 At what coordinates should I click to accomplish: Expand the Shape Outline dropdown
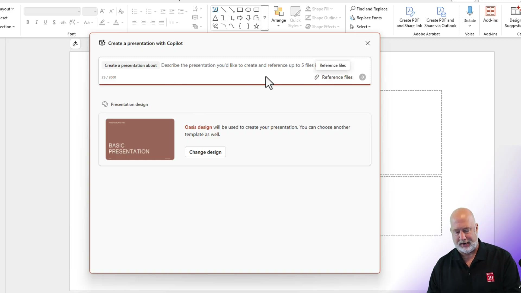[340, 18]
